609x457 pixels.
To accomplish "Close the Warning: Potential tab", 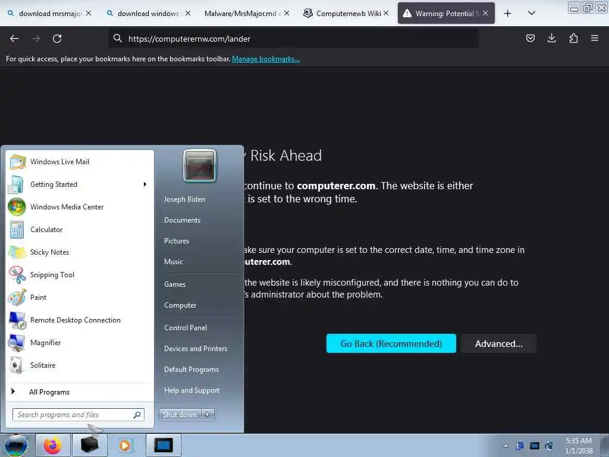I will pos(485,13).
